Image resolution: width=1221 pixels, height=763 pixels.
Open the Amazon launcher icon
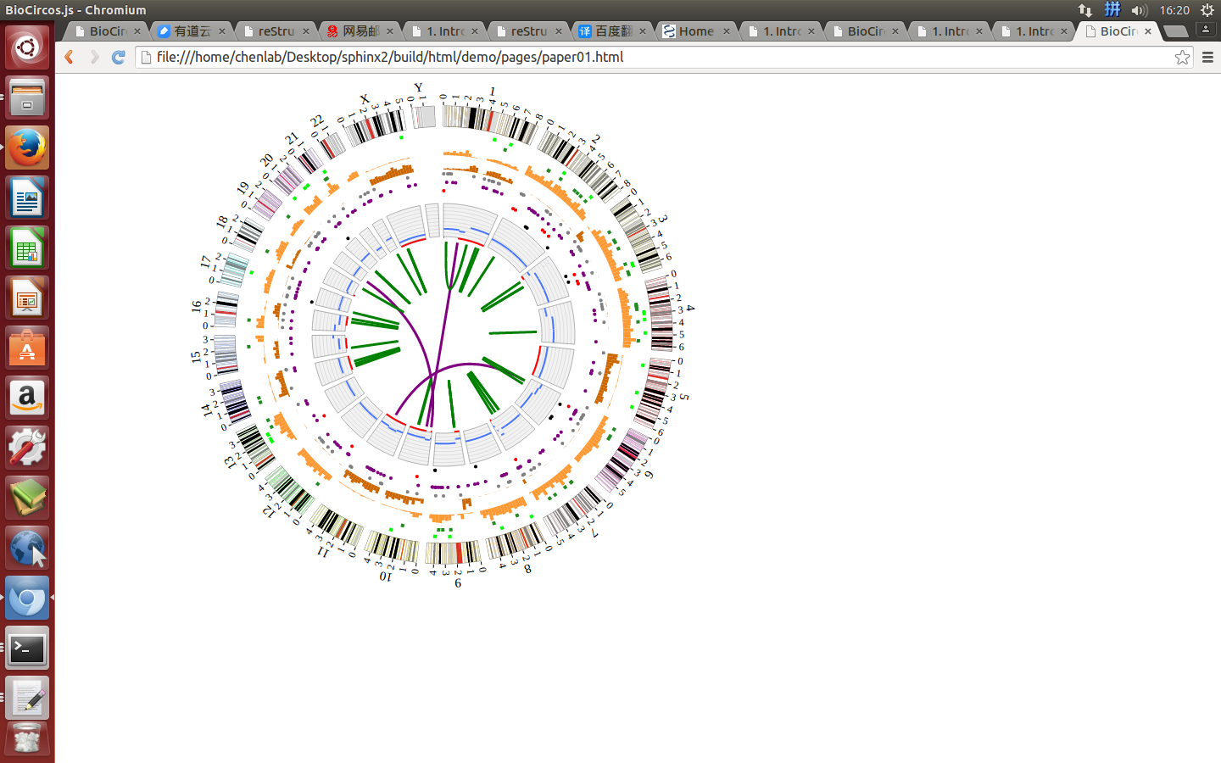(x=27, y=398)
